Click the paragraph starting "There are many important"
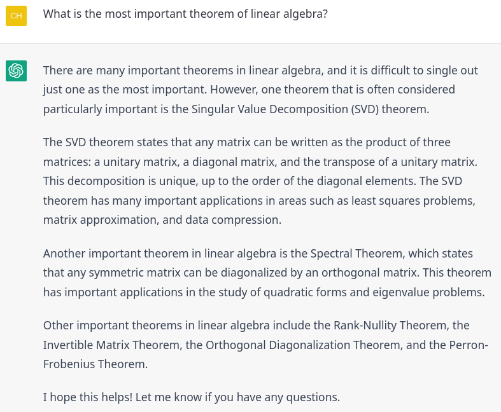The width and height of the screenshot is (501, 412). [260, 90]
